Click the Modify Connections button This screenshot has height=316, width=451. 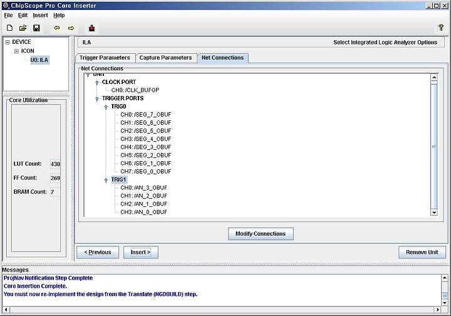pyautogui.click(x=261, y=234)
